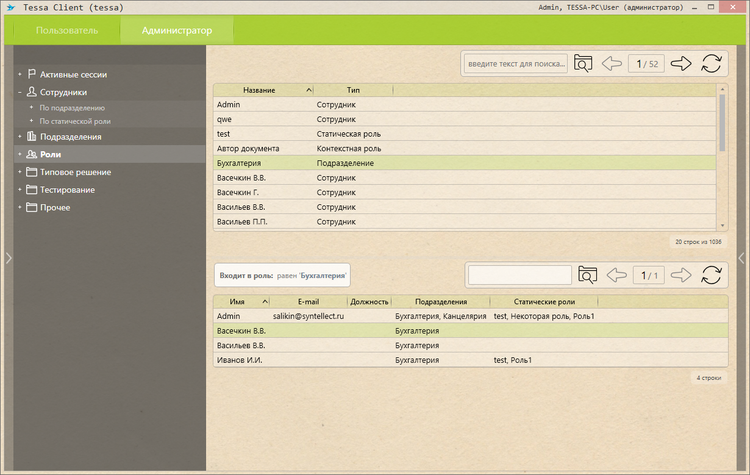750x475 pixels.
Task: Click the flag icon beside Активные сессии
Action: click(x=32, y=74)
